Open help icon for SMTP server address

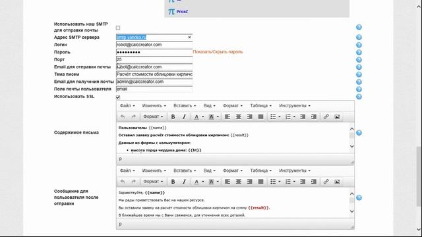coord(359,38)
